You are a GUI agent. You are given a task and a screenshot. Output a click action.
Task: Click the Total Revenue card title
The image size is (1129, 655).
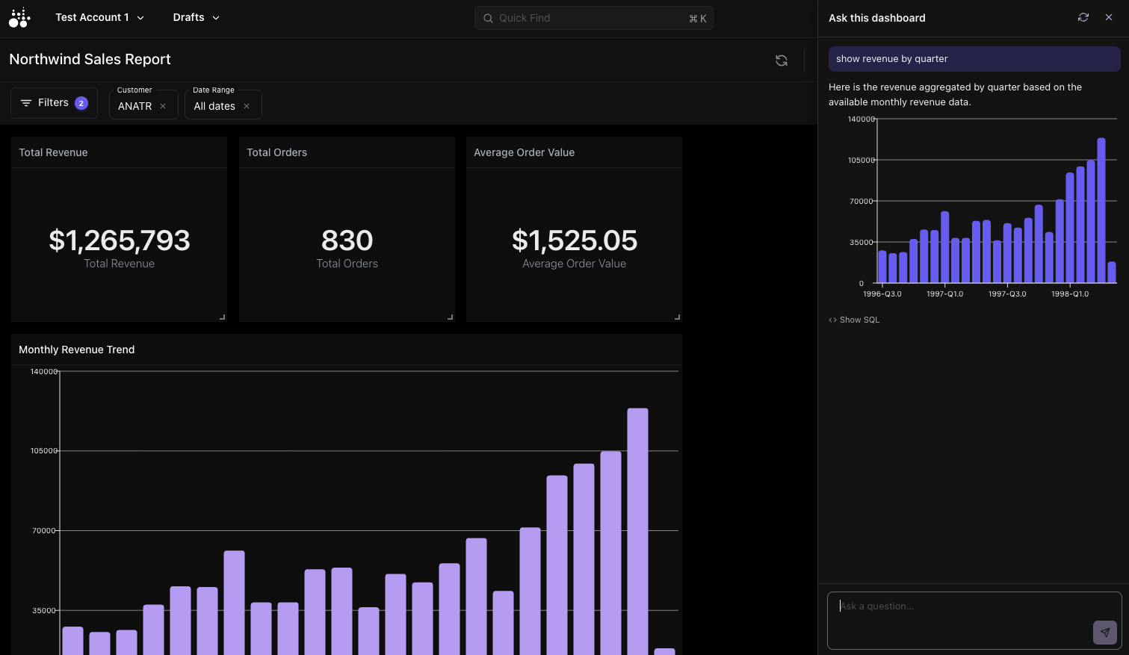pos(53,152)
